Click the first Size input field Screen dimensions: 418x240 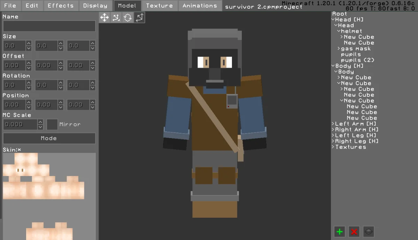14,46
